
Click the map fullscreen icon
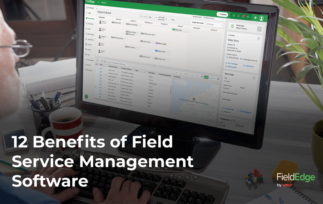point(216,89)
